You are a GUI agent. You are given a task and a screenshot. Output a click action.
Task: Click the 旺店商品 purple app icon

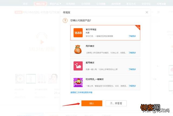pos(78,83)
